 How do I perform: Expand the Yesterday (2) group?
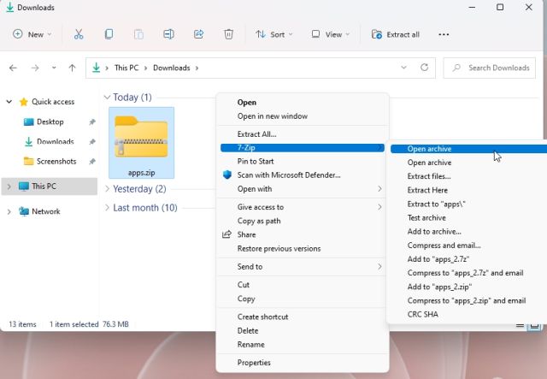[x=107, y=188]
